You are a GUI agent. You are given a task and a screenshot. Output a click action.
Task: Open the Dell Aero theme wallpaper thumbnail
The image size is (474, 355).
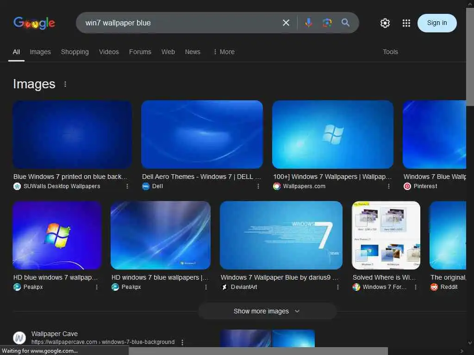click(202, 135)
